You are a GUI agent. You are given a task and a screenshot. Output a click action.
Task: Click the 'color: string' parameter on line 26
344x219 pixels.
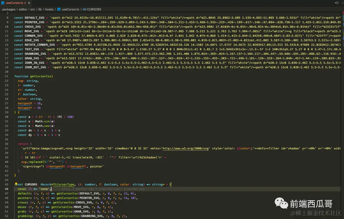pyautogui.click(x=30, y=99)
